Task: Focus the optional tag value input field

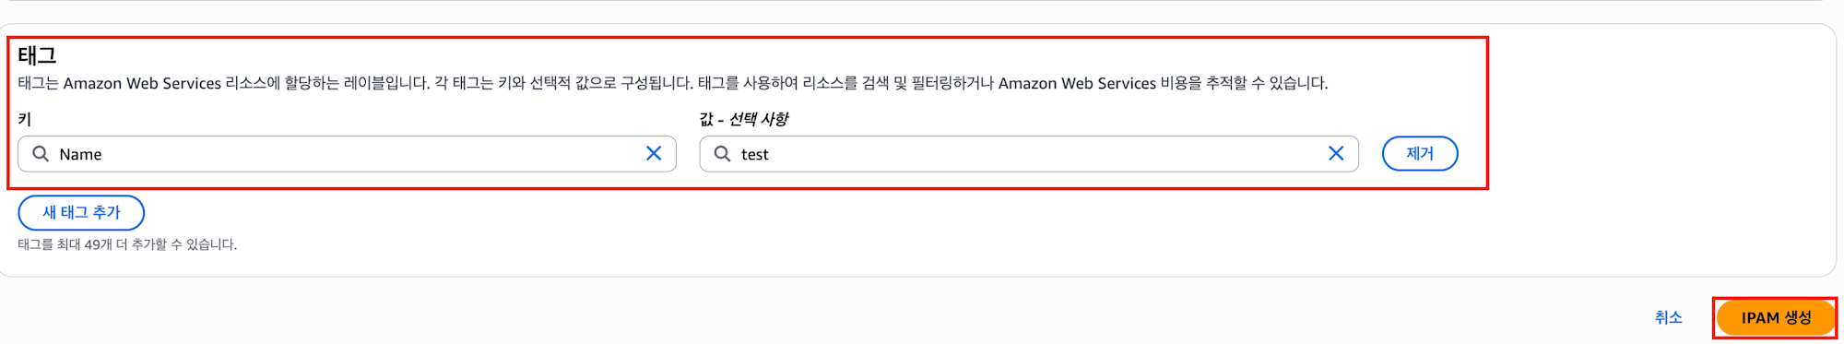Action: [x=1029, y=154]
